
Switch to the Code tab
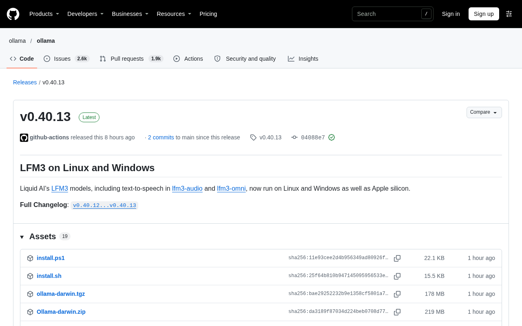click(x=22, y=59)
